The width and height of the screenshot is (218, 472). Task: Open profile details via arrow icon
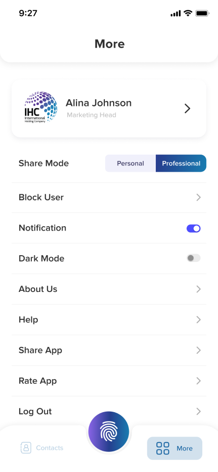tap(187, 108)
